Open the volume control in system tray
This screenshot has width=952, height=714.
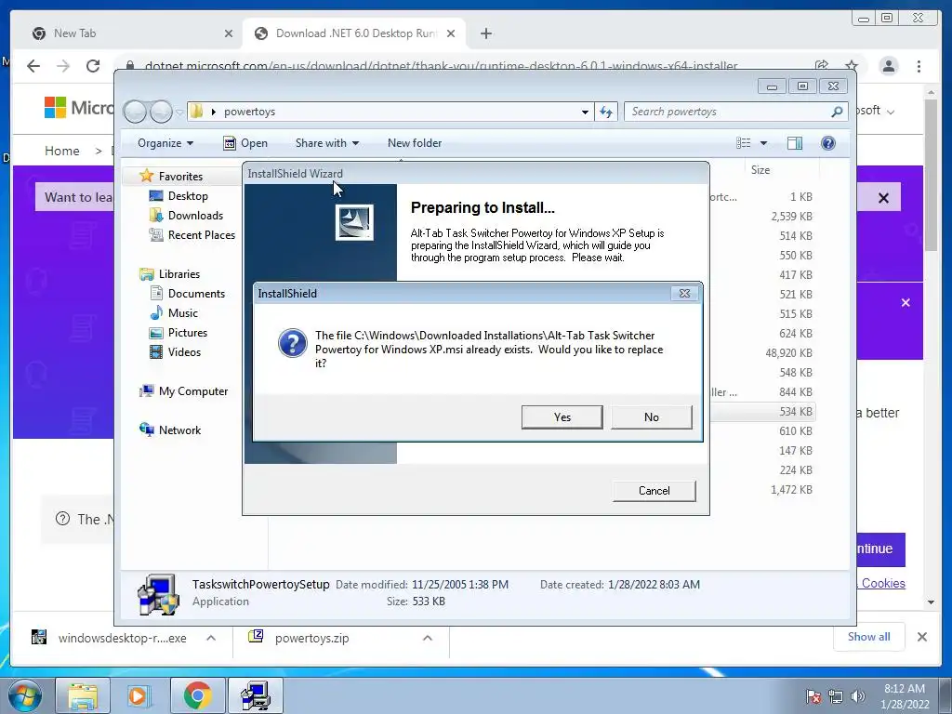[x=858, y=696]
